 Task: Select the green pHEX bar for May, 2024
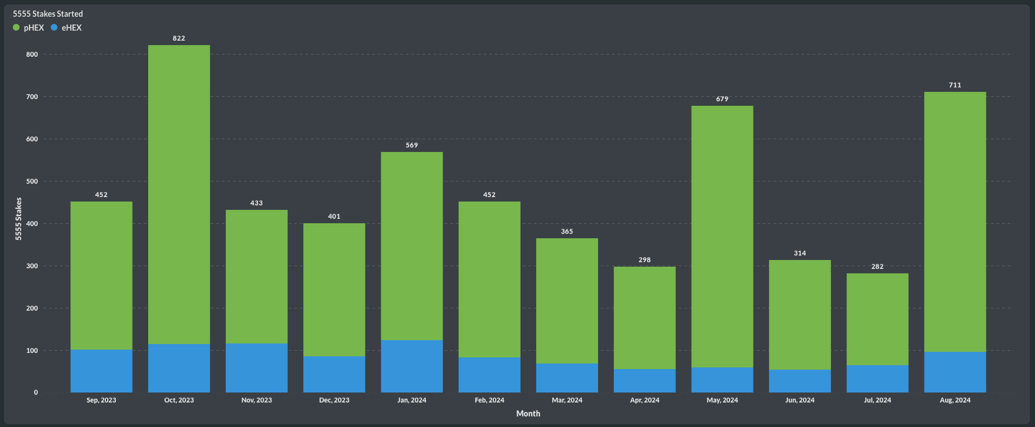pos(722,237)
